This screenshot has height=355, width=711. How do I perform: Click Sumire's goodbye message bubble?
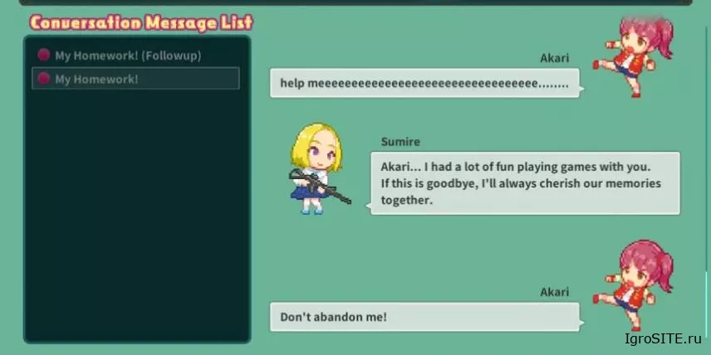[525, 183]
